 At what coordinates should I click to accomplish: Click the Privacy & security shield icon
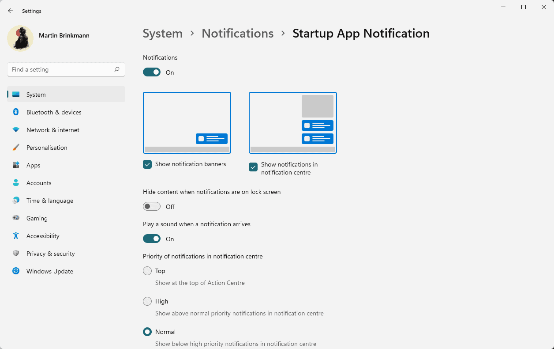pyautogui.click(x=15, y=254)
